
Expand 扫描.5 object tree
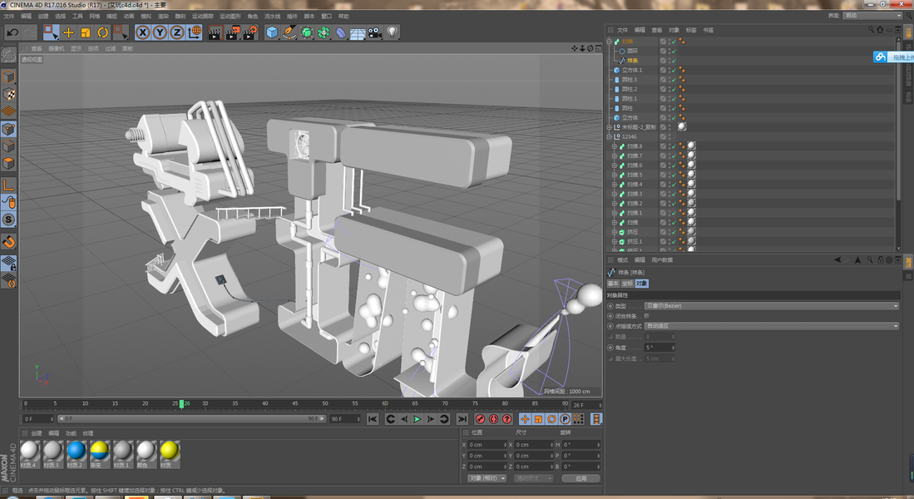(615, 175)
